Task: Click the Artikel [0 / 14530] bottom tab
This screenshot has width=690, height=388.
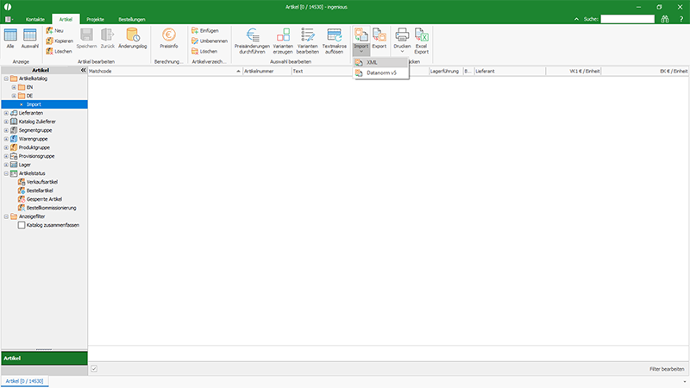Action: click(x=25, y=381)
